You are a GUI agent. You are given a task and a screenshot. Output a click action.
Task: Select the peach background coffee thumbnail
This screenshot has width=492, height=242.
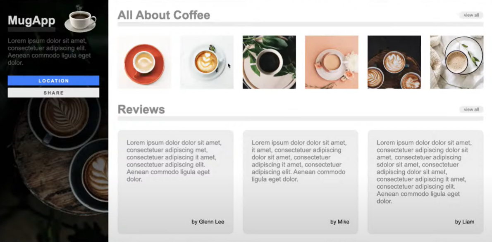[x=332, y=62]
